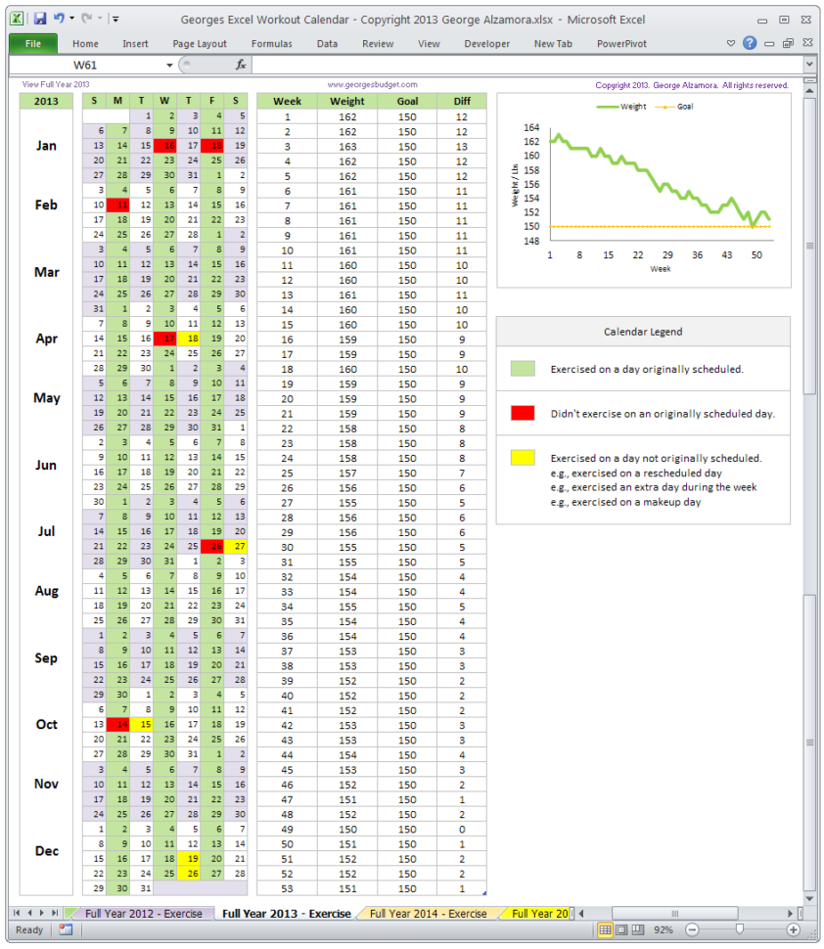Select the Save icon on Quick Access Toolbar
824x949 pixels.
pos(40,19)
